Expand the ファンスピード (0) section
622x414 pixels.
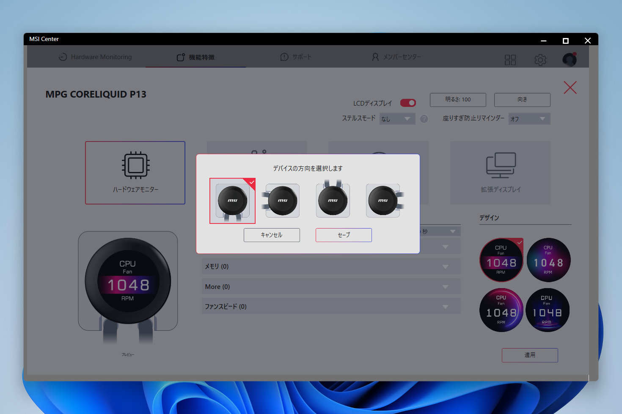tap(331, 306)
